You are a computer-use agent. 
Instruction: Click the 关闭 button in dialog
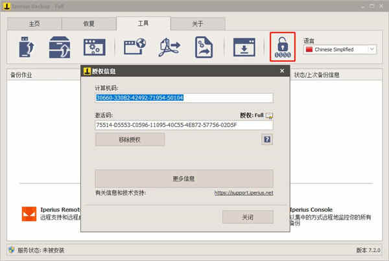pyautogui.click(x=248, y=217)
